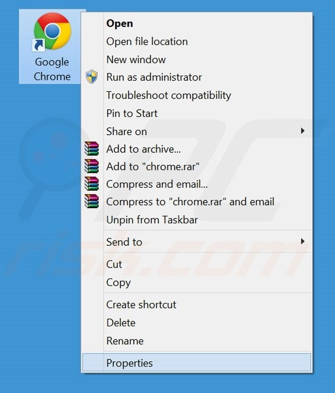Click WinRAR icon beside Compress to "chrome.rar" and email
This screenshot has width=335, height=393.
92,202
